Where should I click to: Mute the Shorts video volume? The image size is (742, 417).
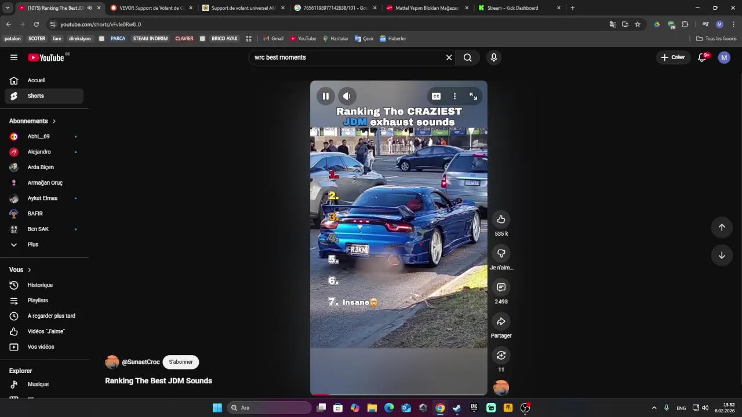(x=347, y=96)
